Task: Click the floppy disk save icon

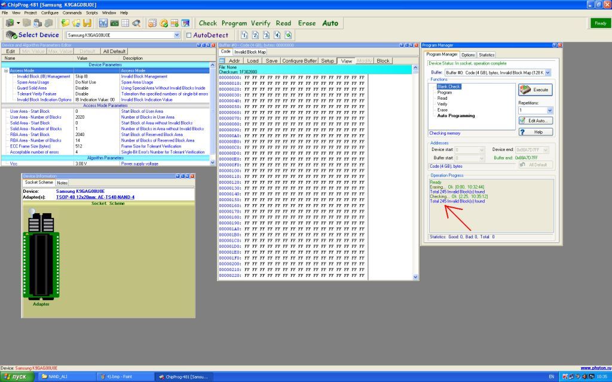Action: [x=87, y=23]
